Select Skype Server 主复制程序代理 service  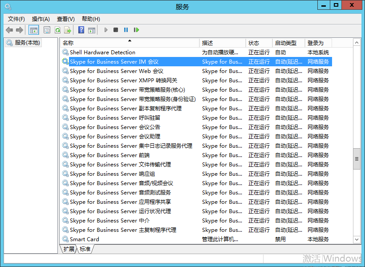coord(196,230)
